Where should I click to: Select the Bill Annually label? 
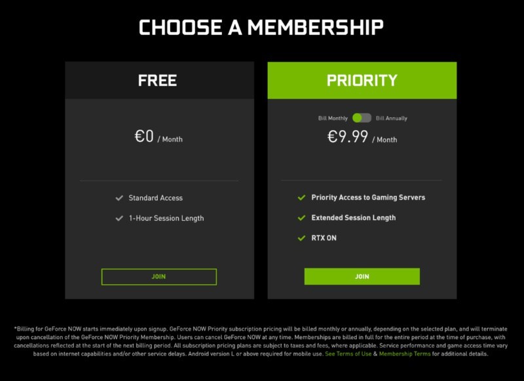tap(391, 118)
